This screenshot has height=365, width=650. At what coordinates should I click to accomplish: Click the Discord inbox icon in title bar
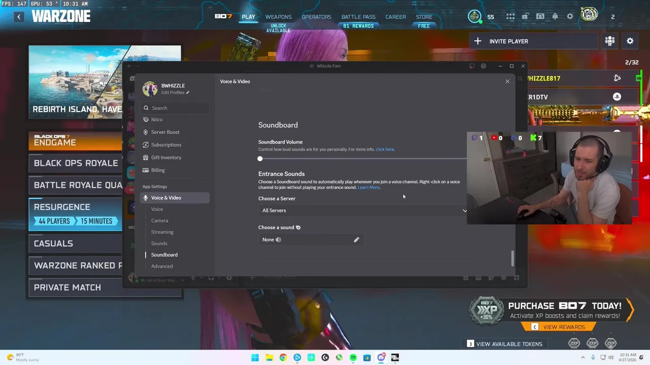[x=472, y=66]
